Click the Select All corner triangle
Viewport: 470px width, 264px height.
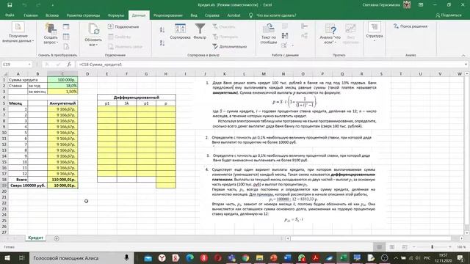pyautogui.click(x=4, y=73)
